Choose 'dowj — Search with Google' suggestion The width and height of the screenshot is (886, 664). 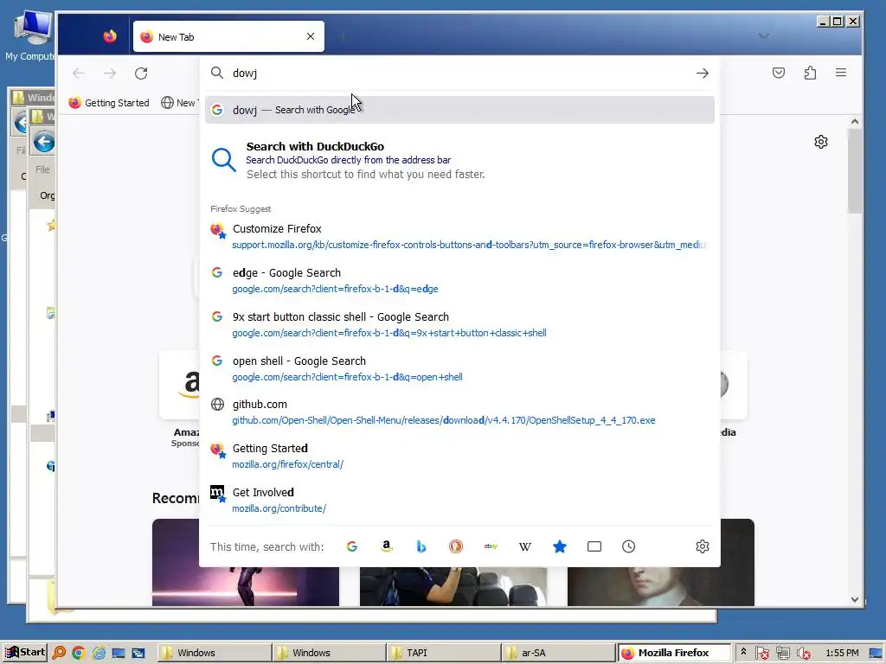459,110
